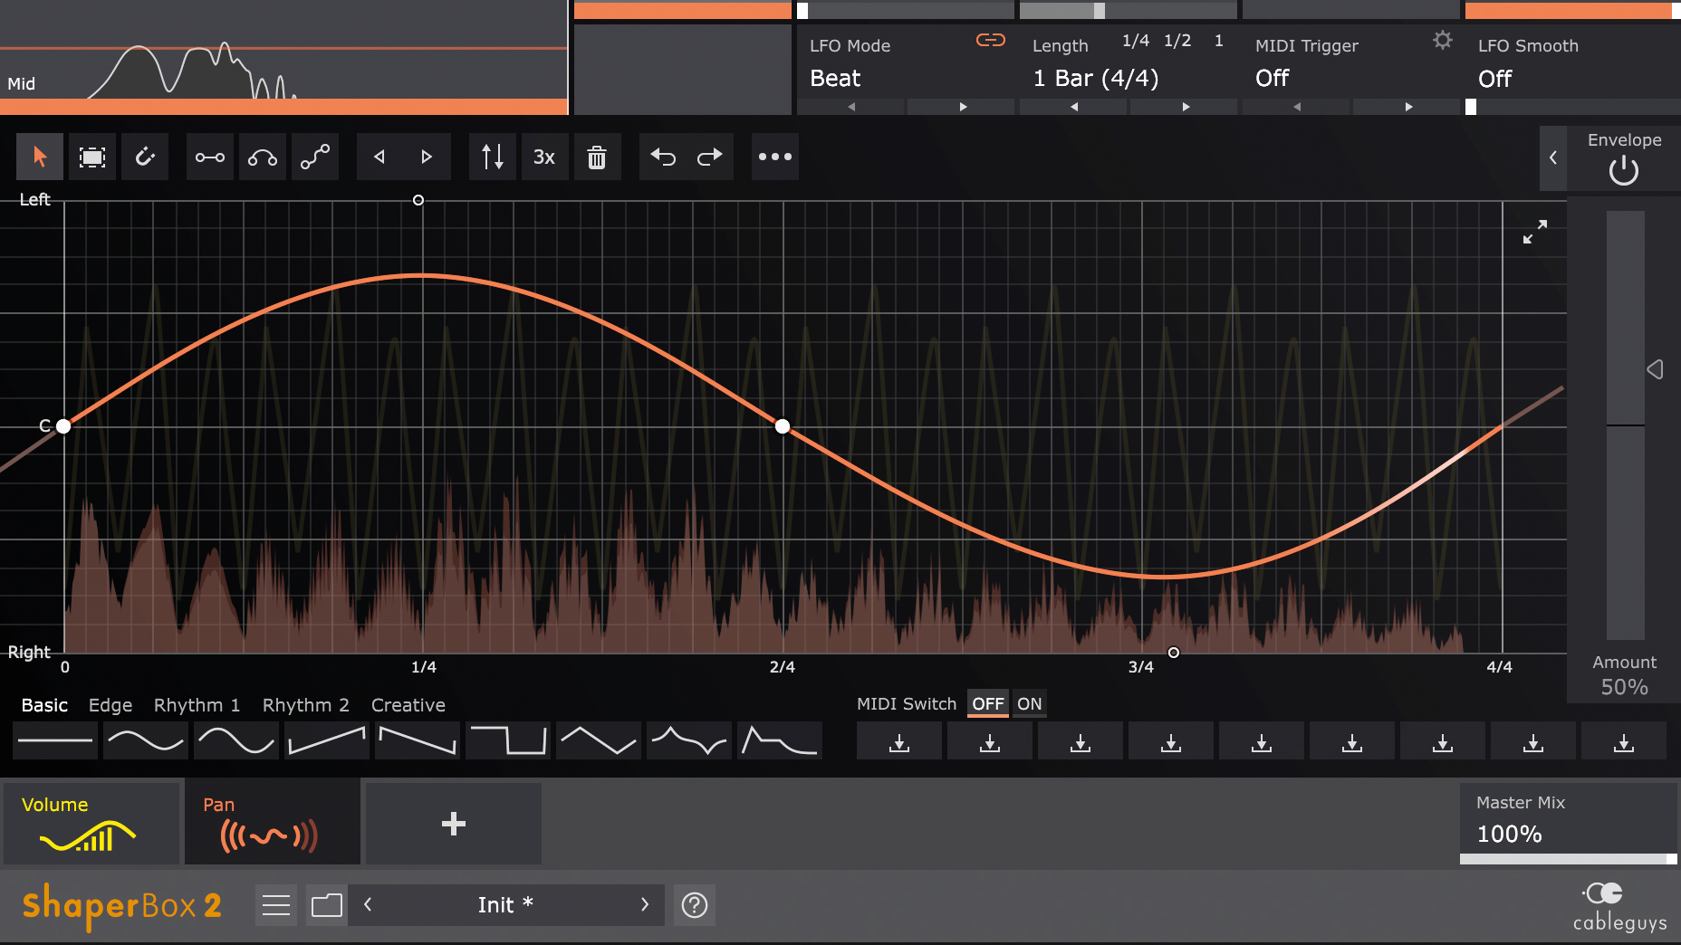Select the curve node at 2/4
This screenshot has width=1681, height=945.
pos(783,426)
